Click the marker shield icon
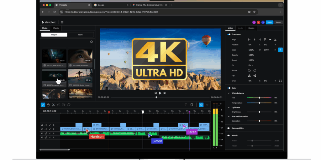This screenshot has height=160, width=321. click(x=192, y=105)
